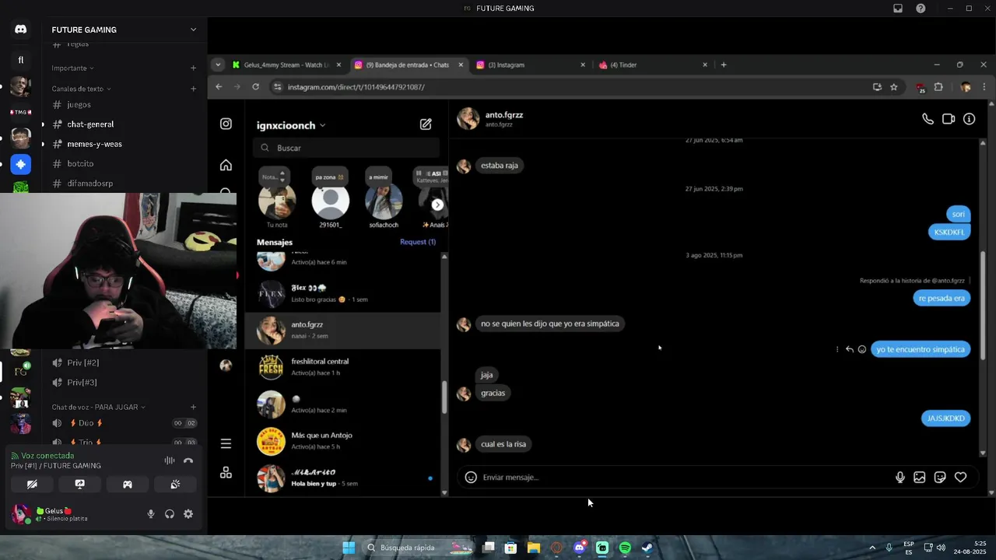Open Chrome tab search dropdown
996x560 pixels.
point(218,65)
